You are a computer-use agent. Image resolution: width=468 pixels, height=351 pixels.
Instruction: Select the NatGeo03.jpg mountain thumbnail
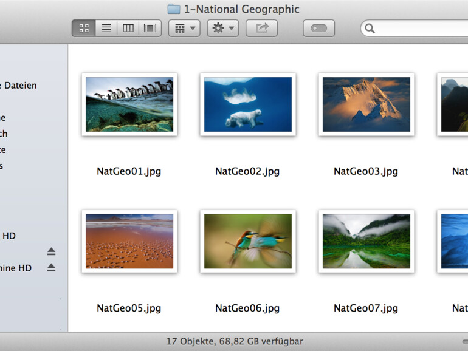pyautogui.click(x=366, y=104)
